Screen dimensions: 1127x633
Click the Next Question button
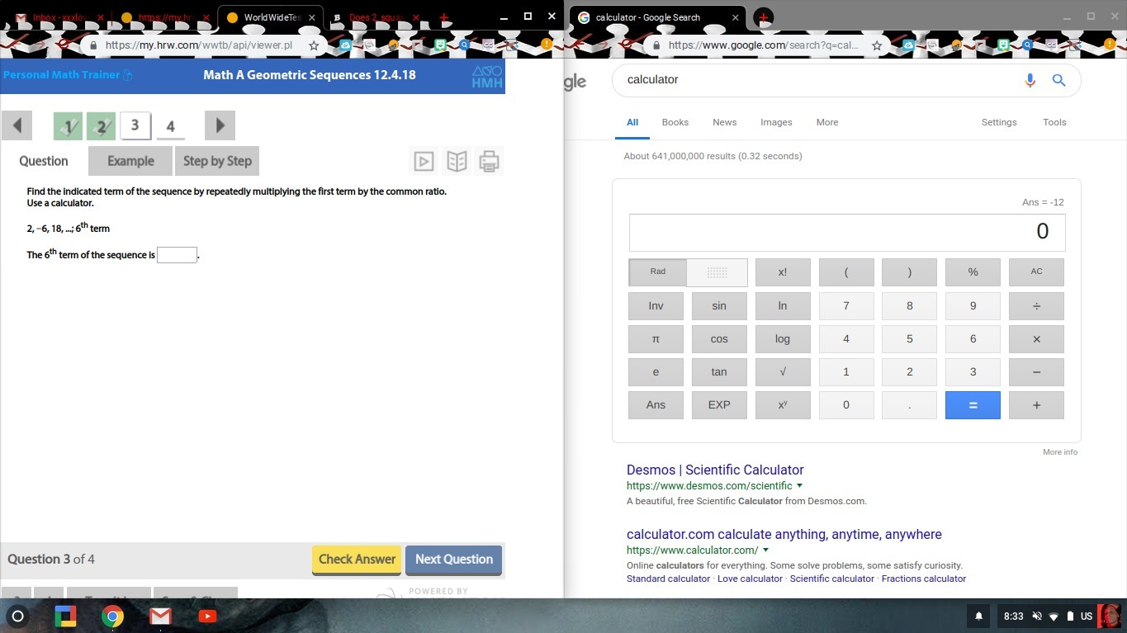click(454, 560)
